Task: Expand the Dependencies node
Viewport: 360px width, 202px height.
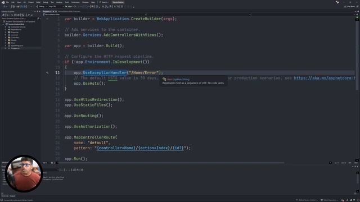Action: tap(6, 30)
